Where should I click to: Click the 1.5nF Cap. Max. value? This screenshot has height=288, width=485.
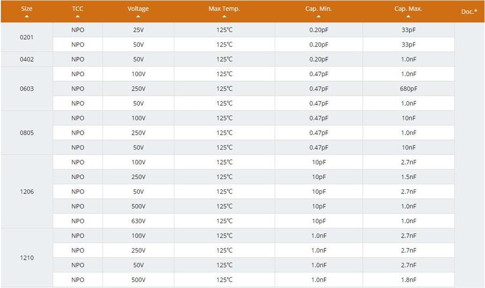[x=408, y=177]
